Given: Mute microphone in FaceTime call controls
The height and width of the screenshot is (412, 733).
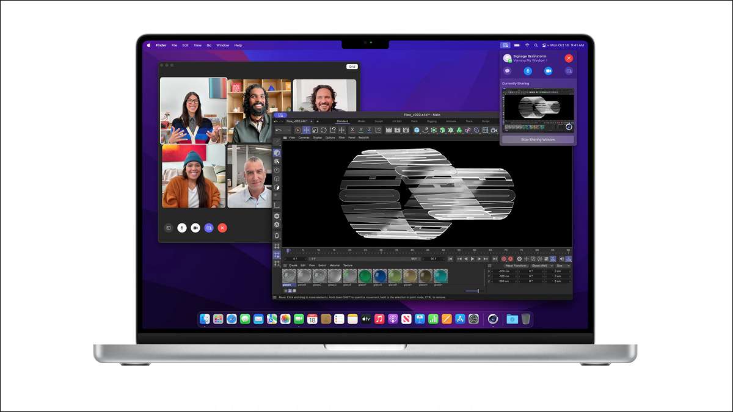Looking at the screenshot, I should [x=181, y=228].
